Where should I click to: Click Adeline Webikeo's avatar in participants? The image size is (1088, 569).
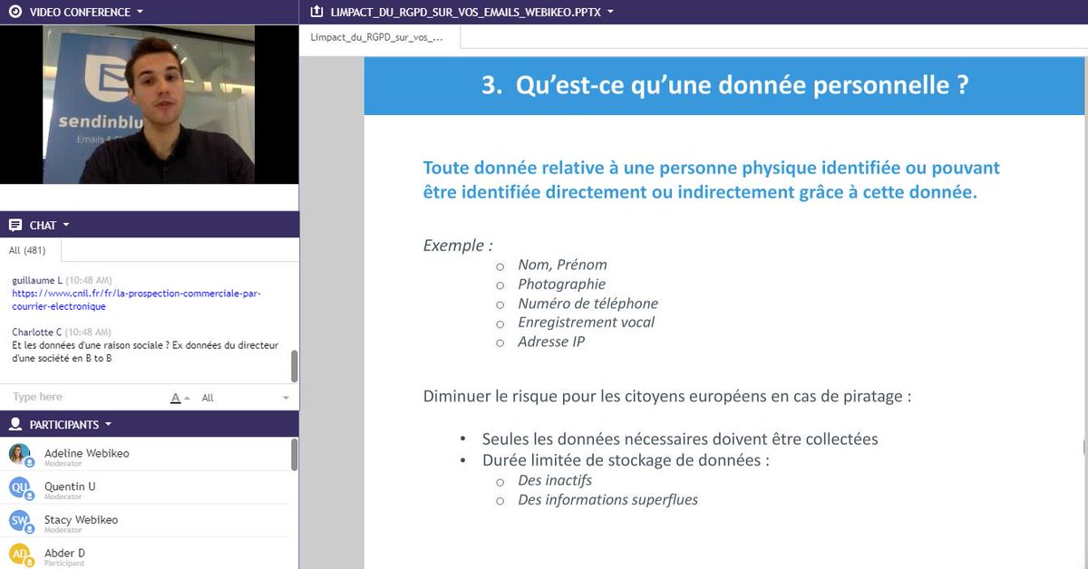click(20, 454)
